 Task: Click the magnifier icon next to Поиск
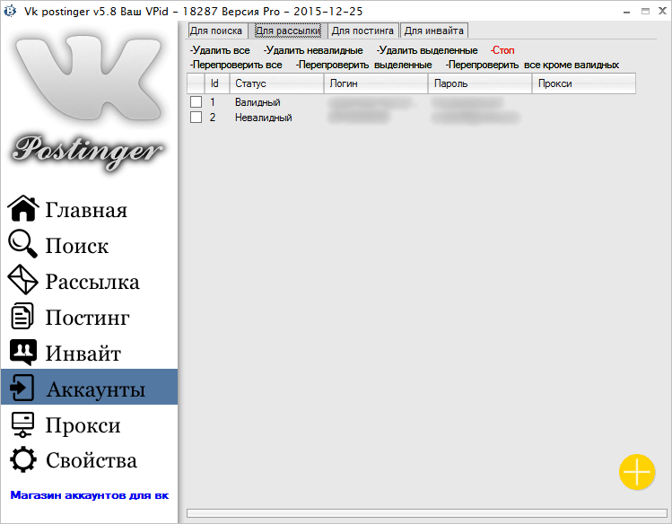click(x=22, y=244)
